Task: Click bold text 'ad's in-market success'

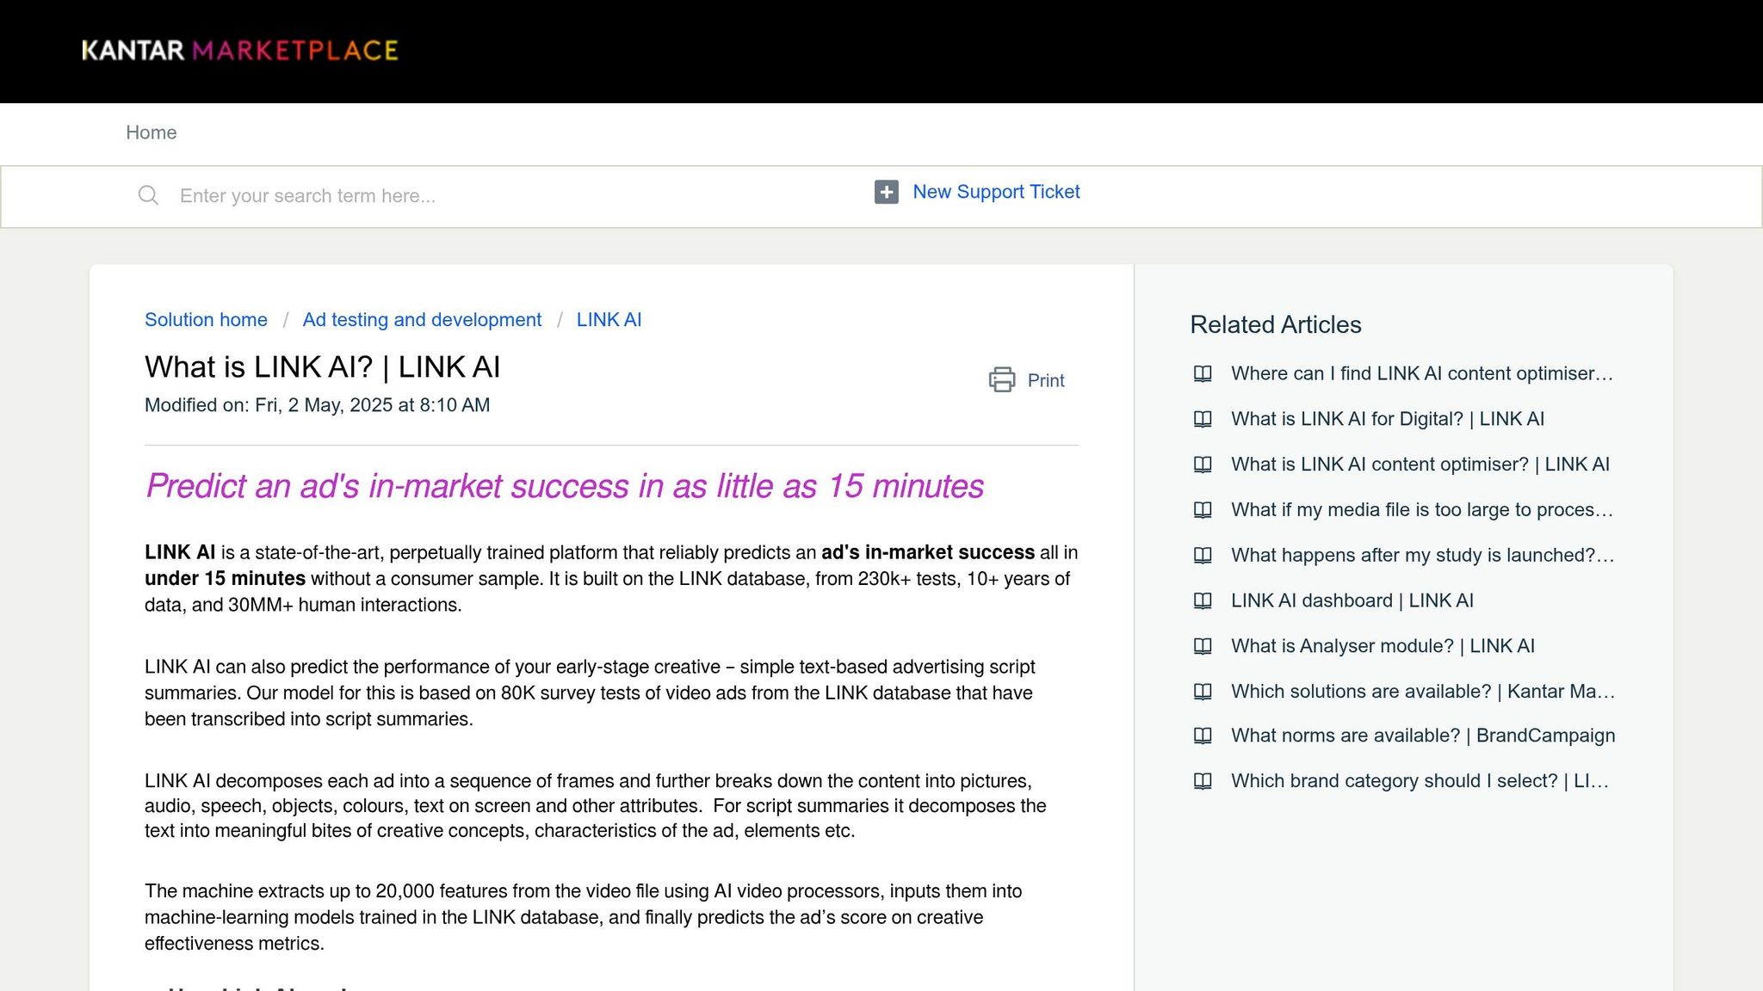Action: (928, 553)
